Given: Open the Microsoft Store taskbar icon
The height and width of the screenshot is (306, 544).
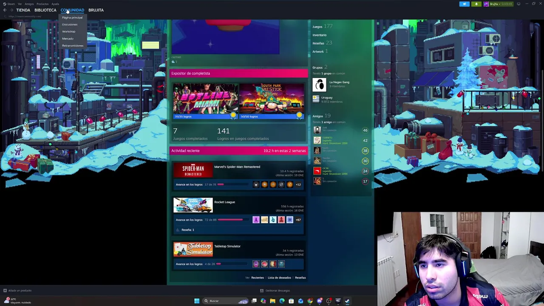Looking at the screenshot, I should (x=291, y=301).
